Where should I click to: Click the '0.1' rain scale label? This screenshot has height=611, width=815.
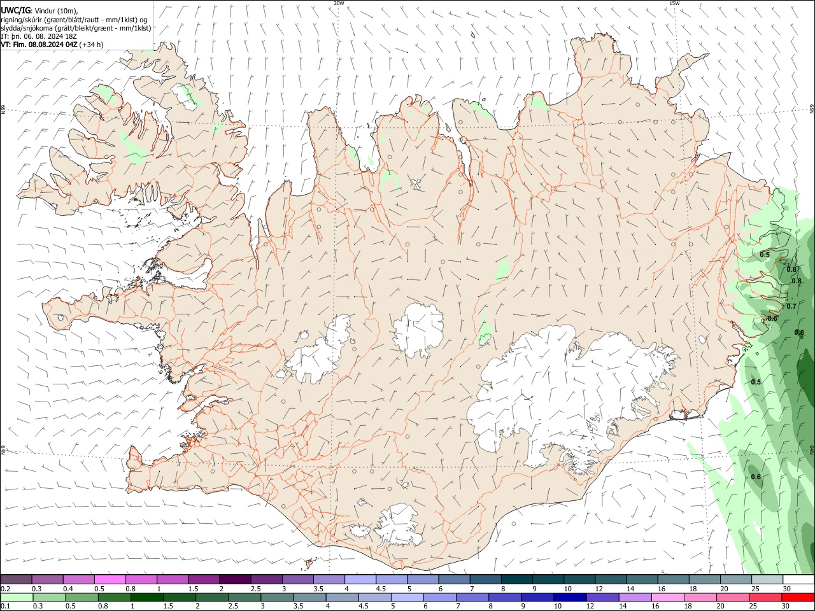pos(6,607)
